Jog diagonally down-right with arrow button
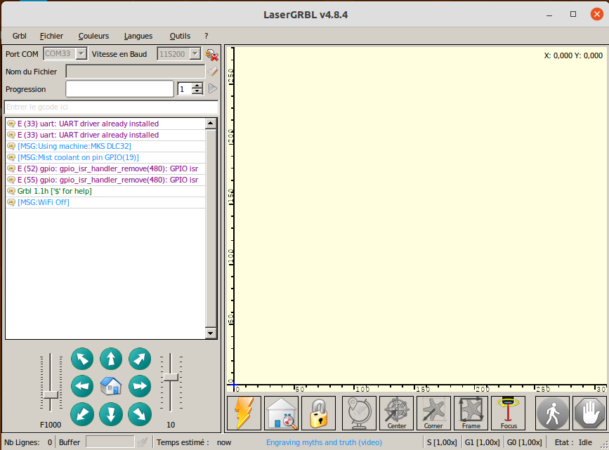The width and height of the screenshot is (609, 450). click(x=140, y=414)
